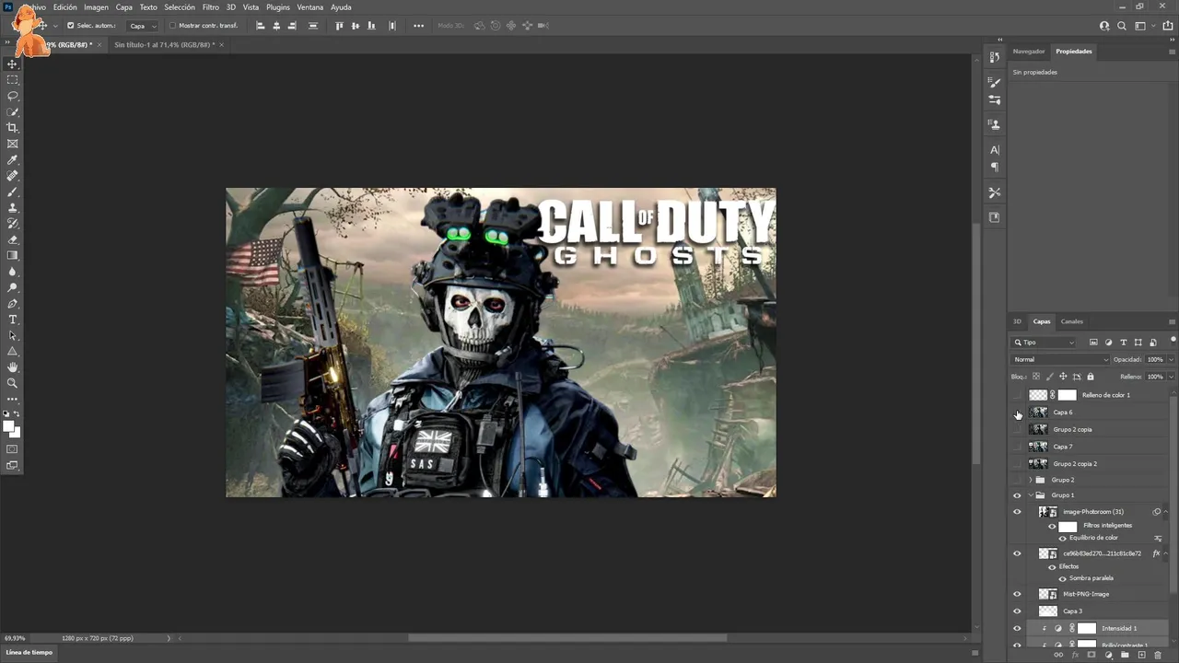Toggle the Selec. autom. checkbox
Viewport: 1179px width, 663px height.
71,26
